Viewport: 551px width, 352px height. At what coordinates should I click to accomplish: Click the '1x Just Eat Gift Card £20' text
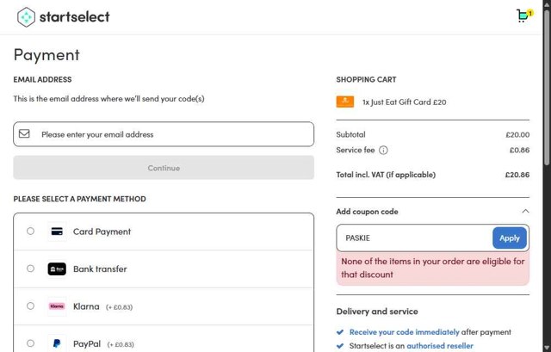(x=404, y=102)
